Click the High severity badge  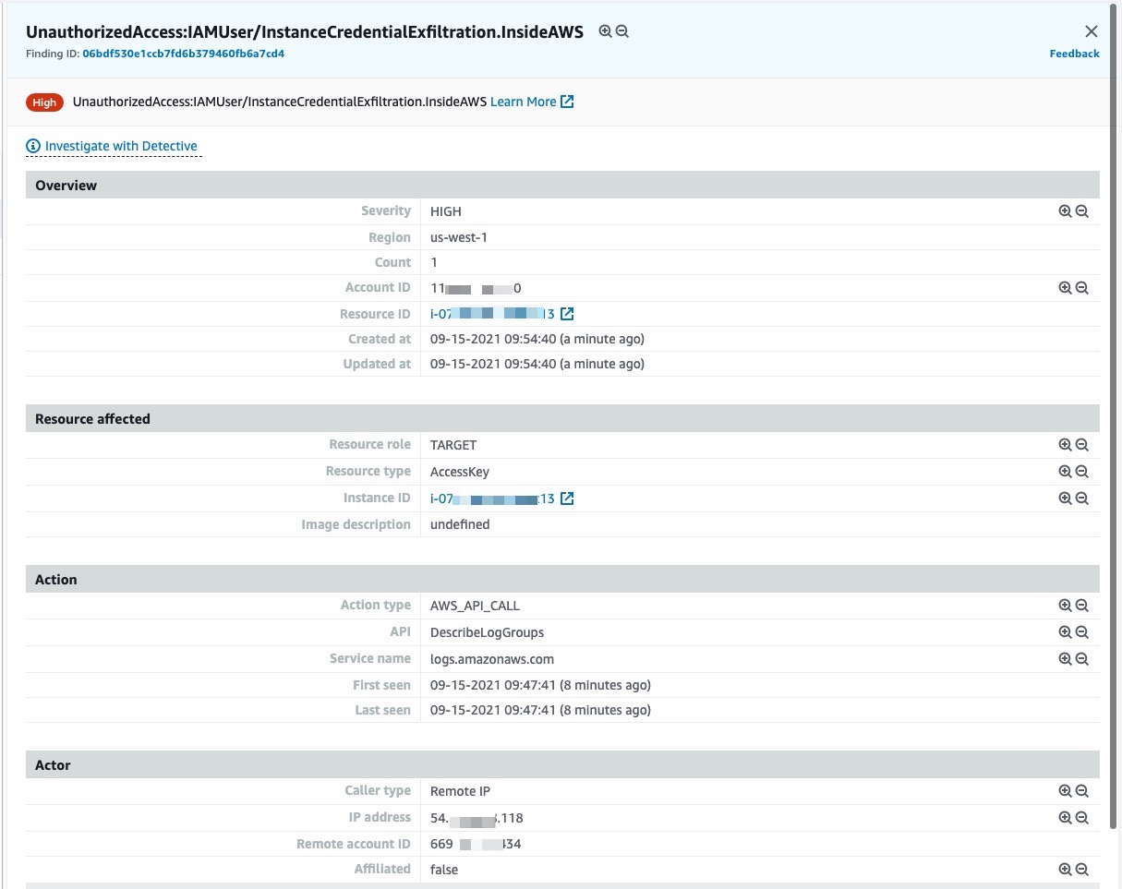44,102
